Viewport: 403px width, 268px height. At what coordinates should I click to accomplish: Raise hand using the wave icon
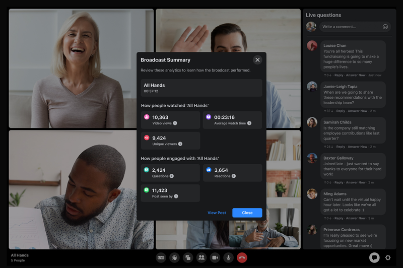coord(174,257)
